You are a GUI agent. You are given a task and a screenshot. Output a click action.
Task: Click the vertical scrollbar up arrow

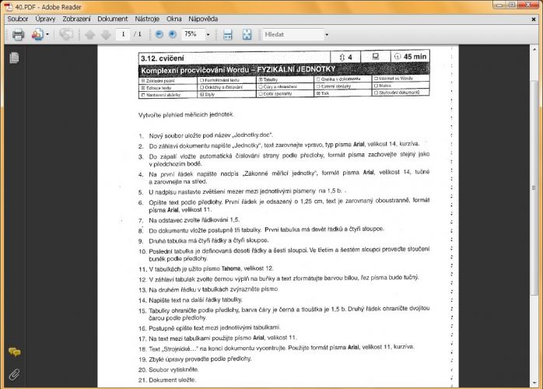point(534,50)
